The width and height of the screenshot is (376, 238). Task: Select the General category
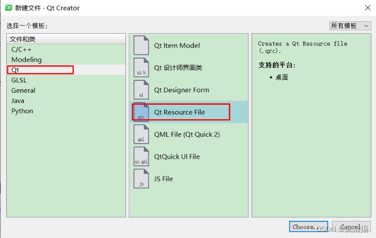coord(66,90)
